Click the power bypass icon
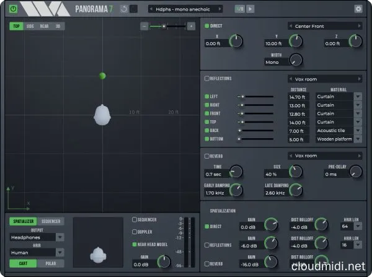The height and width of the screenshot is (277, 372). 12,9
